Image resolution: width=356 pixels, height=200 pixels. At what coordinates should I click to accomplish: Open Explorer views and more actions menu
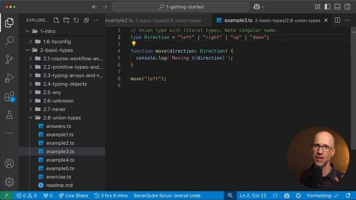pos(96,20)
